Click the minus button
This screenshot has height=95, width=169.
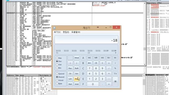pos(109,79)
